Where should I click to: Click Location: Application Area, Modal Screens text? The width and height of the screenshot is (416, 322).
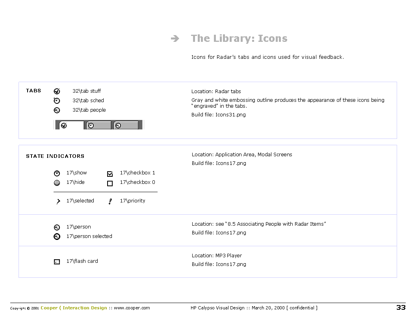(x=242, y=155)
